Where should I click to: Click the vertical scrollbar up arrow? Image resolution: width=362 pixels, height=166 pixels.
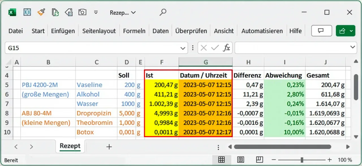pos(356,62)
